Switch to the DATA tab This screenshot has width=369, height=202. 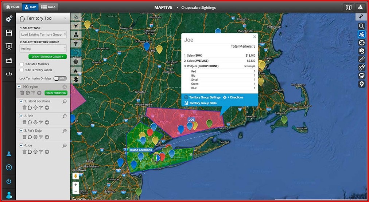[x=48, y=7]
